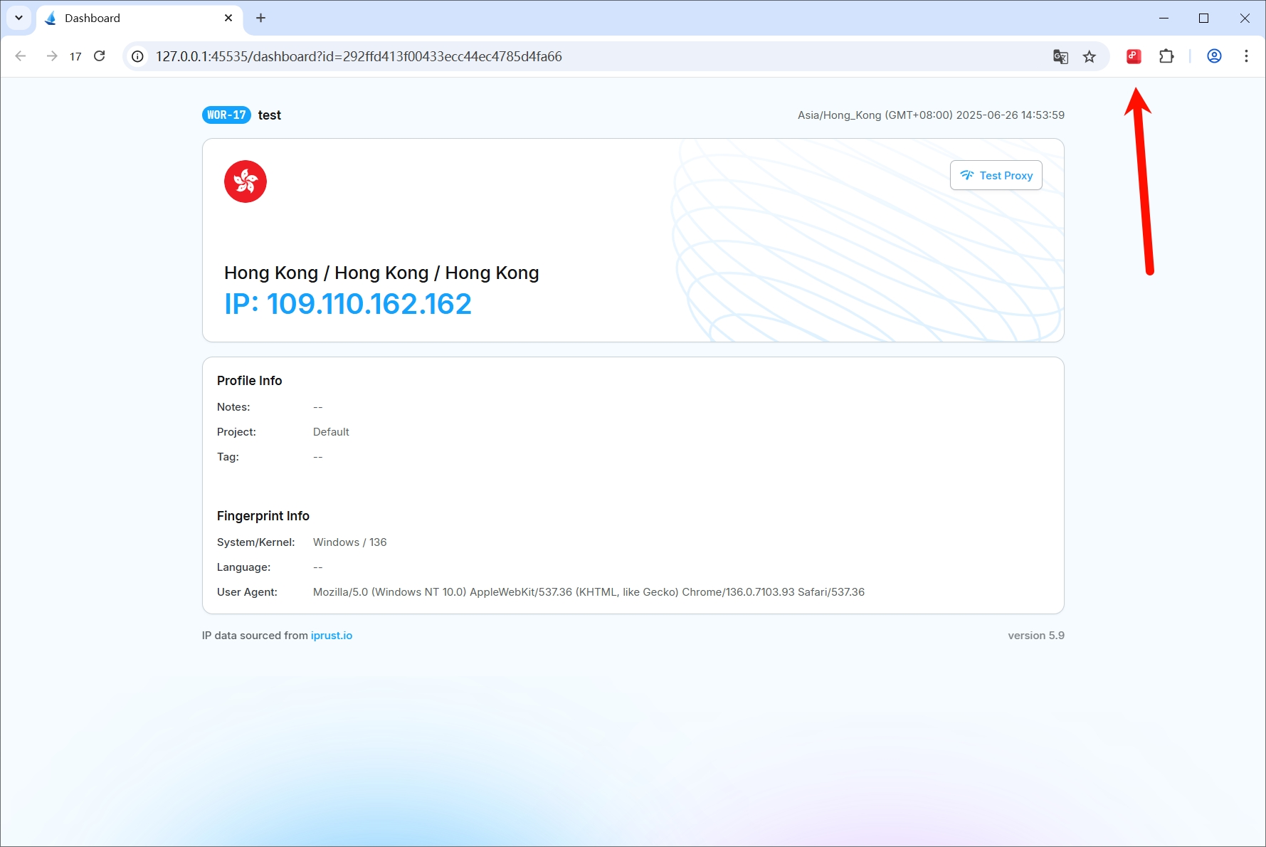
Task: Close the Dashboard tab
Action: coord(228,18)
